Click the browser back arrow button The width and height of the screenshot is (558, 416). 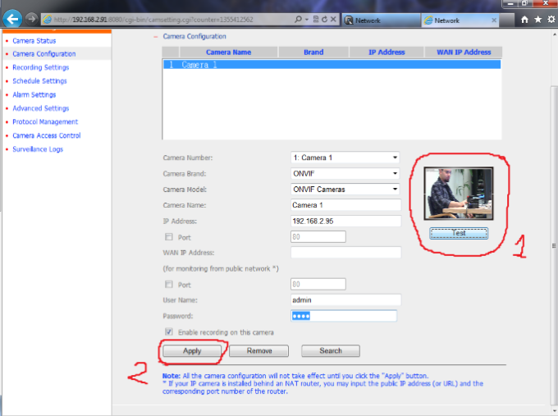point(12,19)
